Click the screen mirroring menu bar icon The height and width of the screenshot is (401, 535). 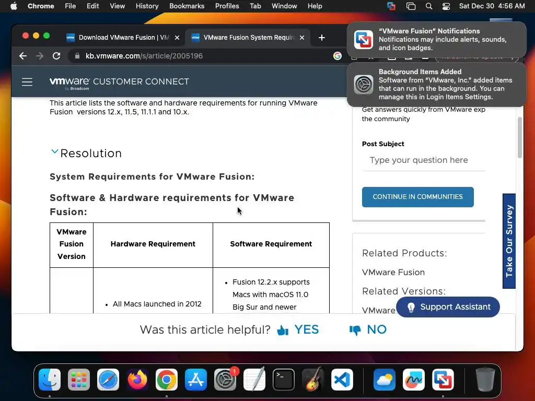[x=411, y=6]
